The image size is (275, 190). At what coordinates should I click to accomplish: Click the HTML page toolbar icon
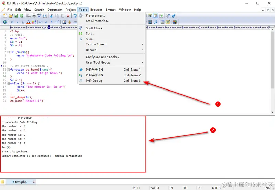45,16
